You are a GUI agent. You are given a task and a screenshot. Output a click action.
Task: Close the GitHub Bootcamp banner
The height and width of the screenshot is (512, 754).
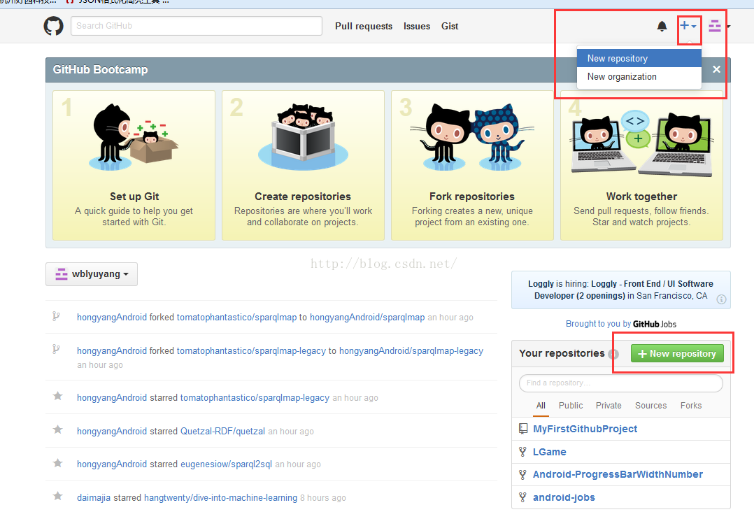(x=716, y=69)
